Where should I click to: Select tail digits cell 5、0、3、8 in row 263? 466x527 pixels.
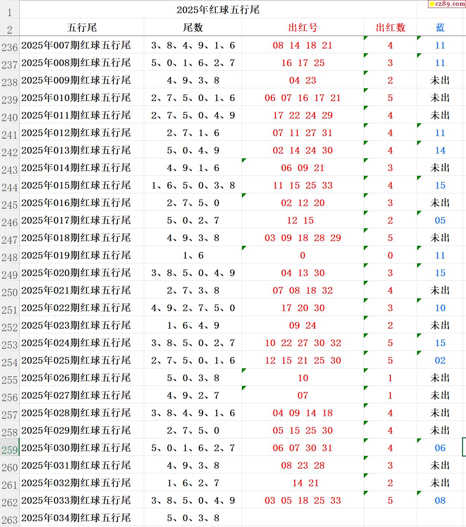pos(193,518)
